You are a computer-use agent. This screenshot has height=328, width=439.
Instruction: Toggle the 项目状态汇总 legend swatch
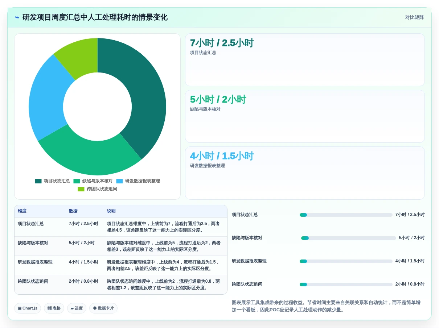click(x=38, y=181)
